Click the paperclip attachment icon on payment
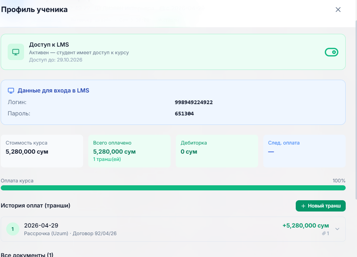The height and width of the screenshot is (257, 357). pyautogui.click(x=324, y=233)
